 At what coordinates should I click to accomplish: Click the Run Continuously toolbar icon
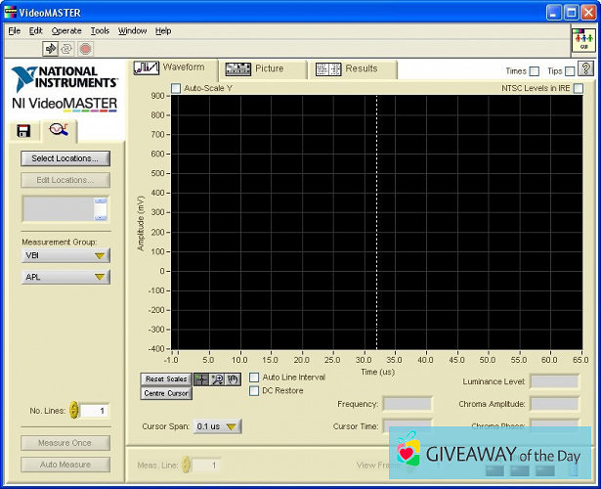(67, 48)
